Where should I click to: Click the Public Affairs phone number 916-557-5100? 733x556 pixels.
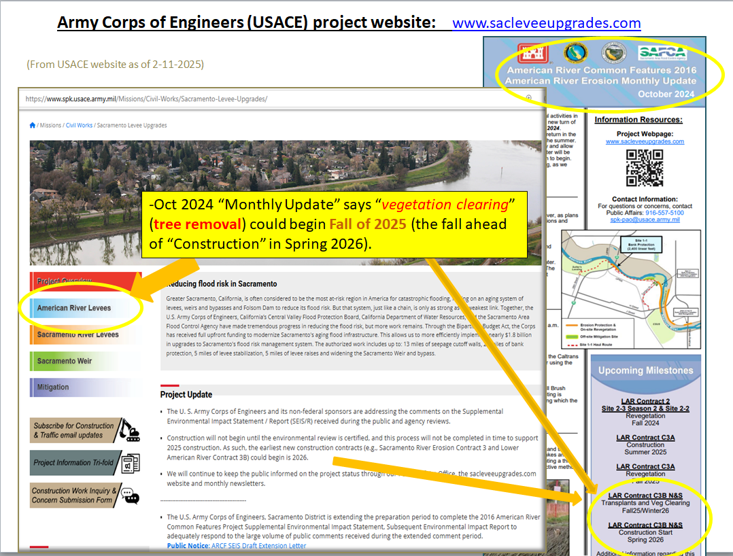(664, 213)
